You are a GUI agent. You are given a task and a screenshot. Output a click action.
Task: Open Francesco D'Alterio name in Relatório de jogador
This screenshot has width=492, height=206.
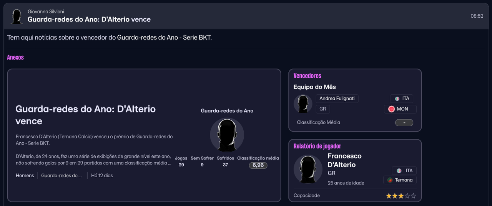pyautogui.click(x=344, y=160)
